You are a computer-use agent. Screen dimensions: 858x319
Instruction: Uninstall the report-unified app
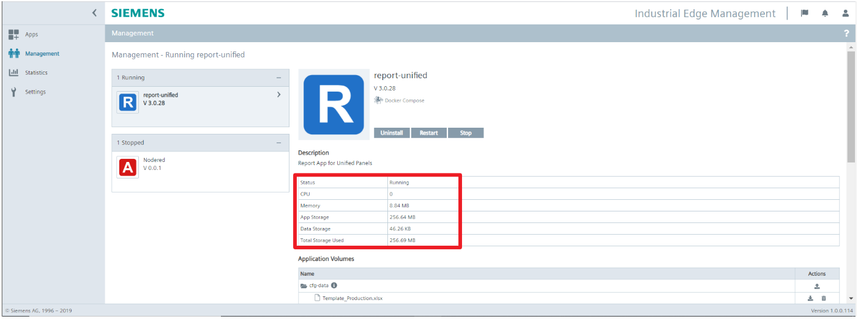coord(392,133)
